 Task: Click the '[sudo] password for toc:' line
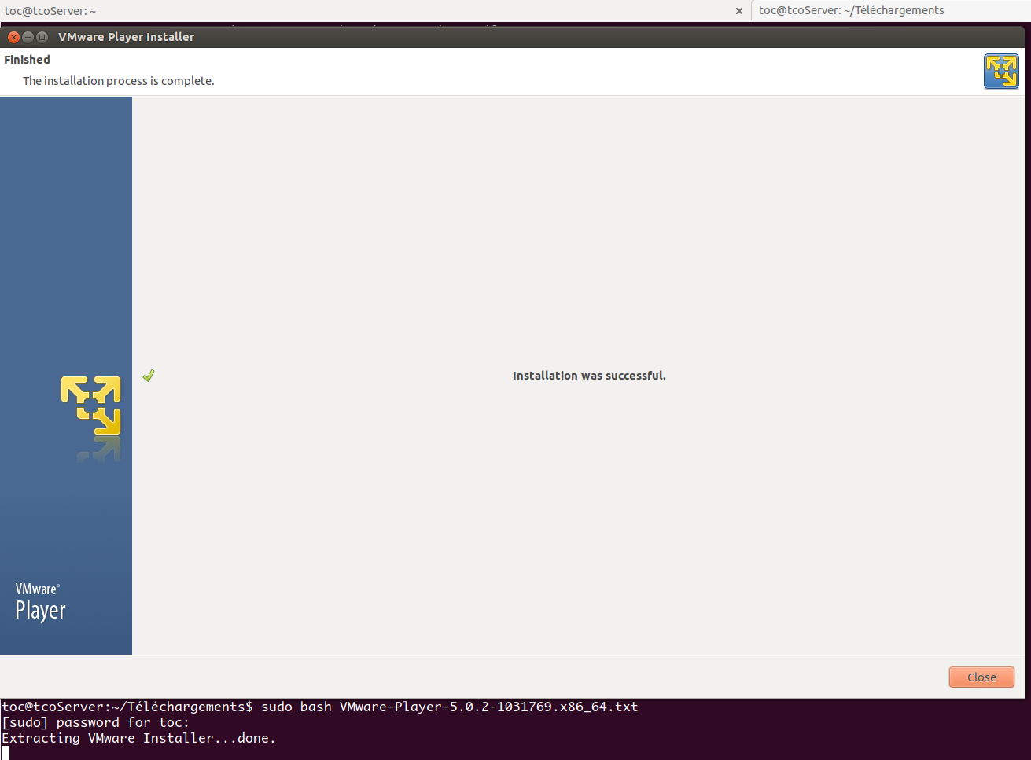[x=95, y=722]
